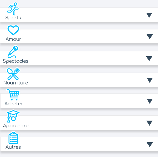Viewport: 158px width, 157px height.
Task: Click the spoon and fork Nourriture icon
Action: tap(13, 74)
